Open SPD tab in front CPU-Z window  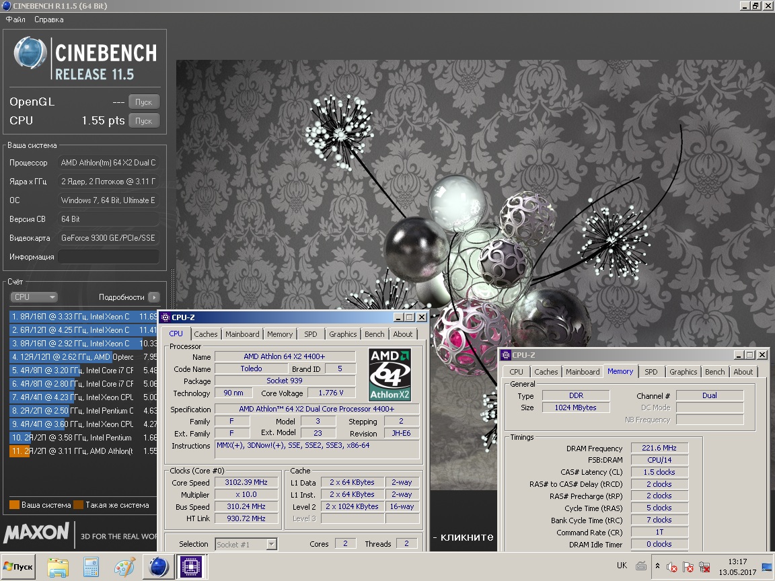click(x=310, y=334)
